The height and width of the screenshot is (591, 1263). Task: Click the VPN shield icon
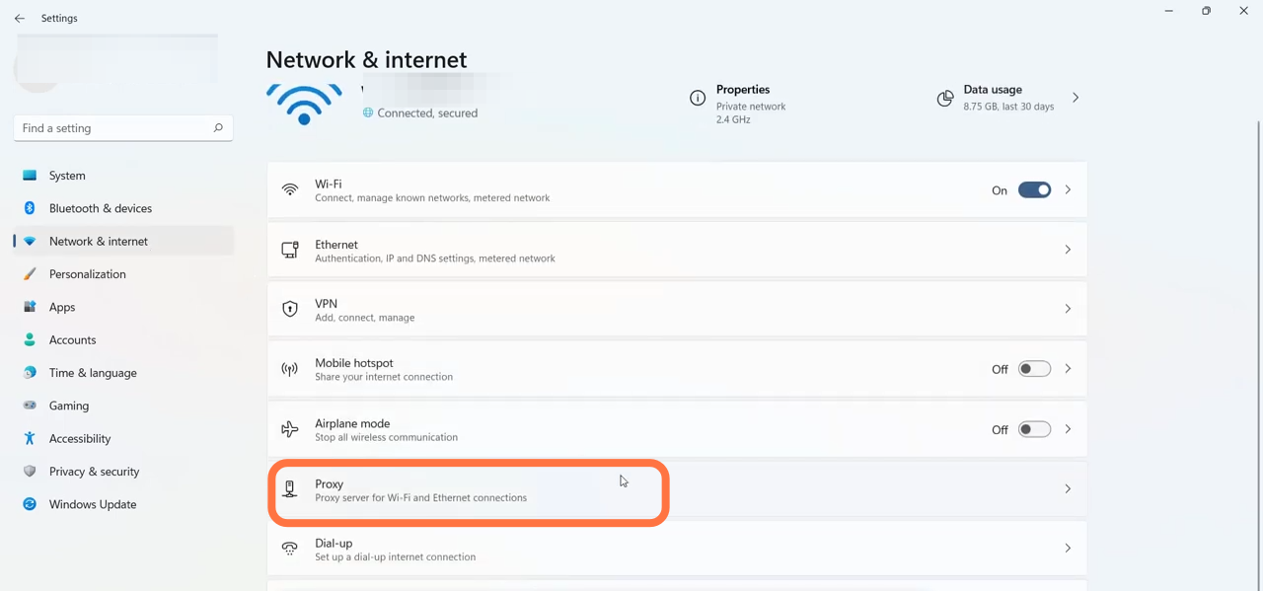point(290,309)
